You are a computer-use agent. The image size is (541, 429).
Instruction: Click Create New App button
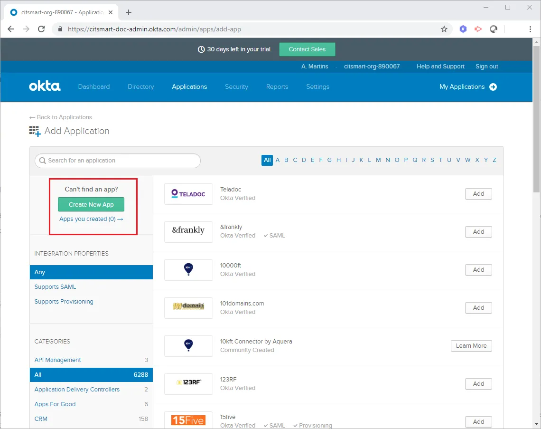click(x=91, y=204)
